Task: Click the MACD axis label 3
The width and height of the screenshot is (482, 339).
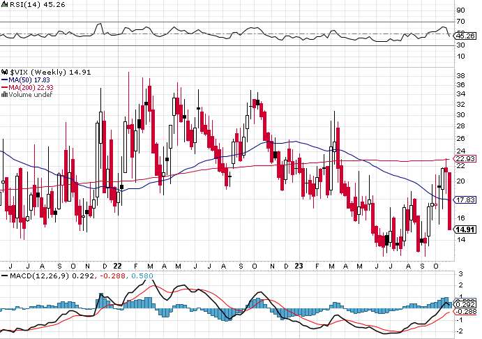Action: click(x=460, y=274)
